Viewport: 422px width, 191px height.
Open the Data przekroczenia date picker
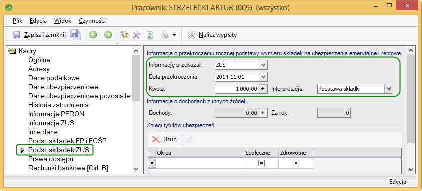pos(264,77)
